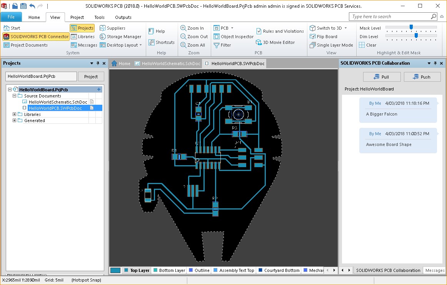Collapse the Source Documents folder
Screen dimensions: 447x285
(14, 96)
